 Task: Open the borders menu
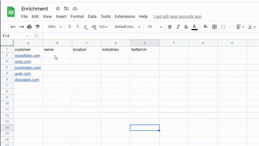point(214,27)
